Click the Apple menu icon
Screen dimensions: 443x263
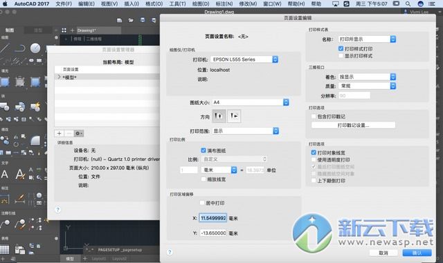(x=5, y=3)
